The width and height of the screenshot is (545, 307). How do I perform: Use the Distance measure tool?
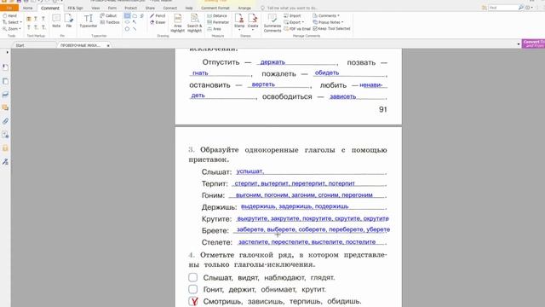tap(217, 15)
